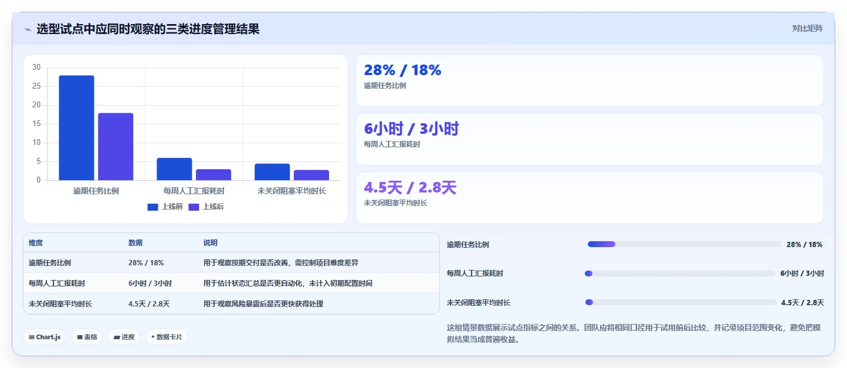Click the 每周人工汇报耗时 table row label
847x368 pixels.
point(57,283)
